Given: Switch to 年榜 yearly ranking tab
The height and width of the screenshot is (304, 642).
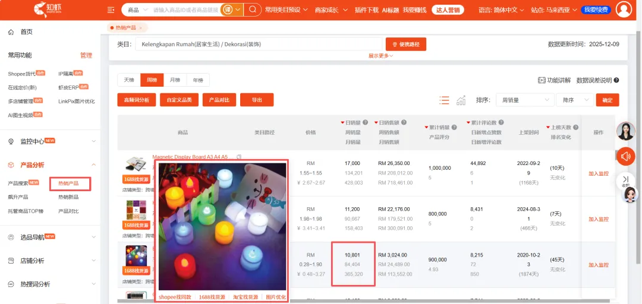Looking at the screenshot, I should click(x=198, y=80).
